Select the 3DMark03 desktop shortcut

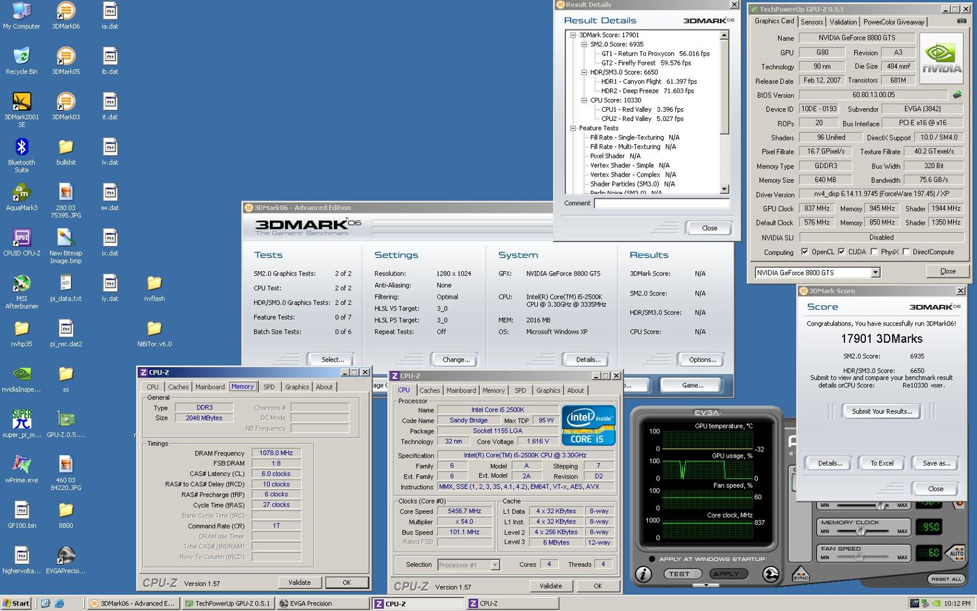pyautogui.click(x=66, y=106)
